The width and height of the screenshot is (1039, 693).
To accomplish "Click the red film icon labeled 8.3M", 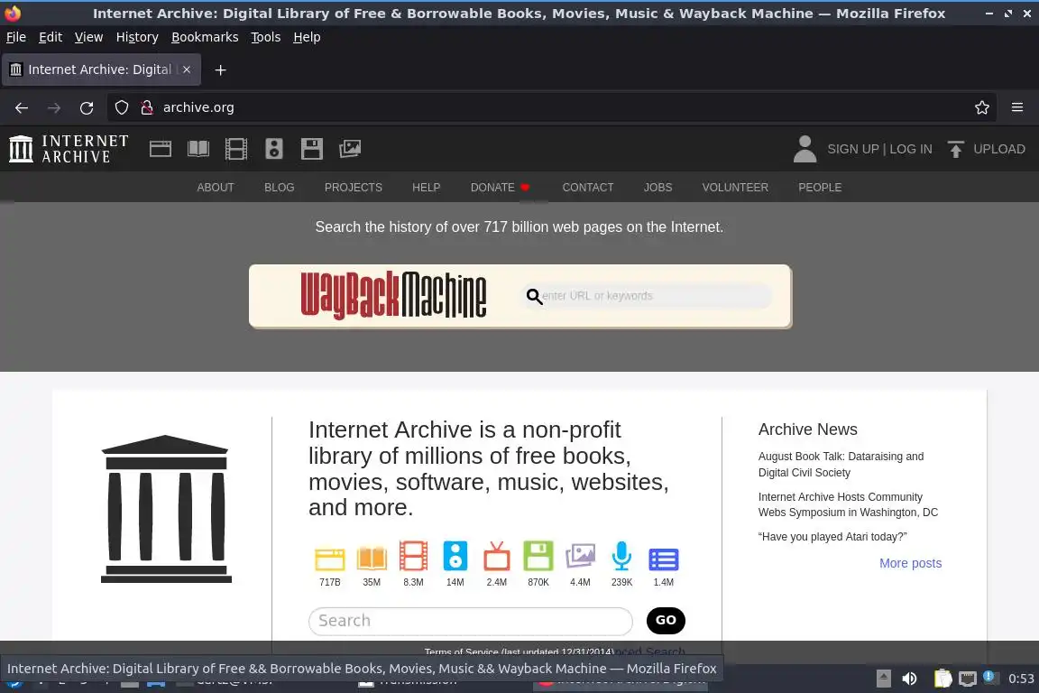I will coord(413,556).
